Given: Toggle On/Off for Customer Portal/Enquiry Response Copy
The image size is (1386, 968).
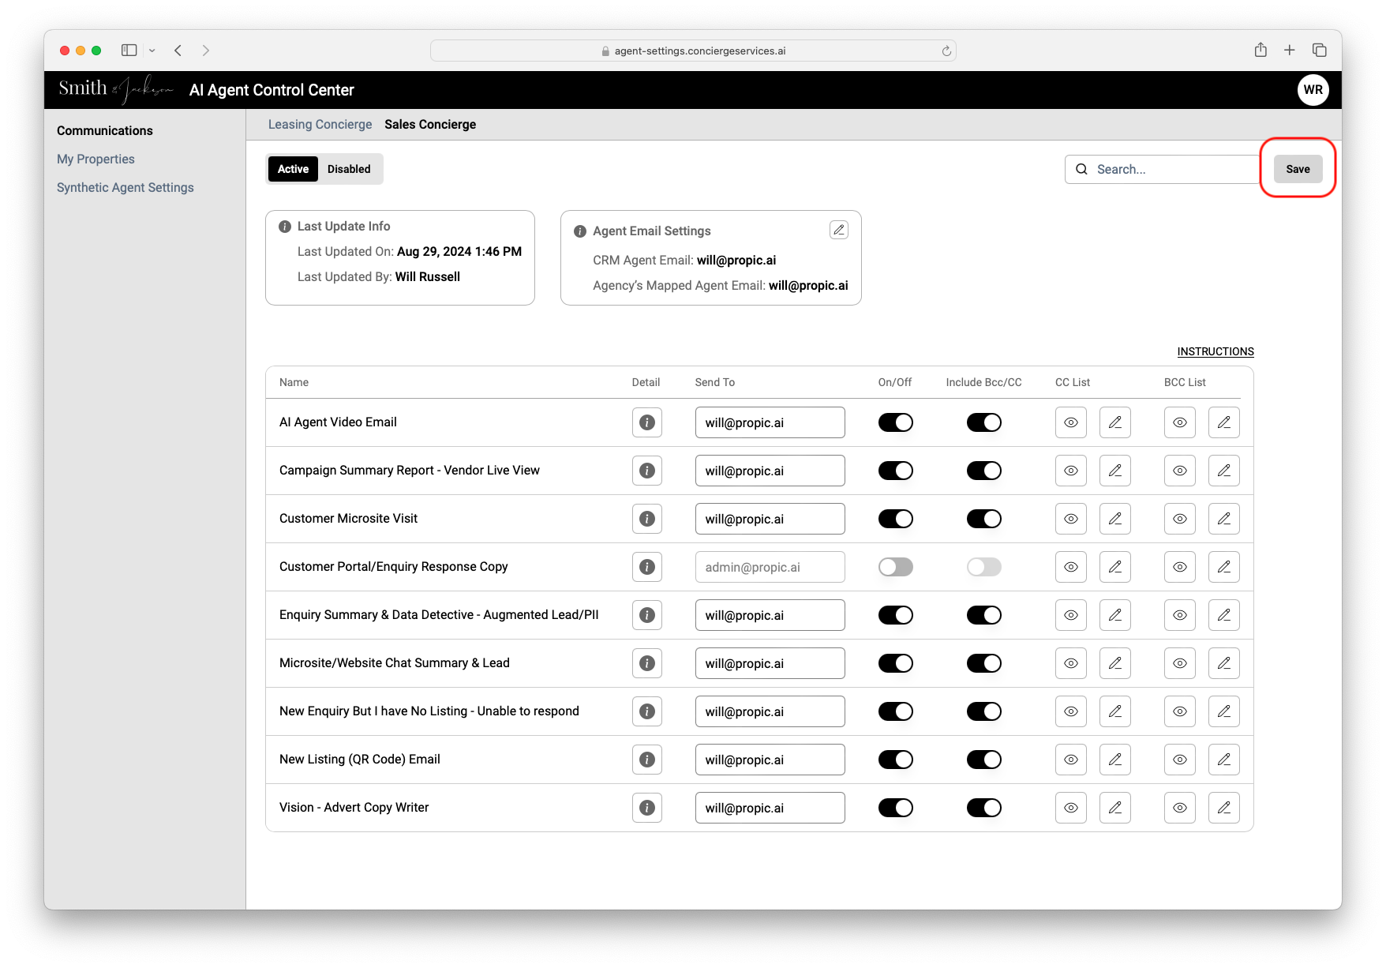Looking at the screenshot, I should [x=895, y=567].
